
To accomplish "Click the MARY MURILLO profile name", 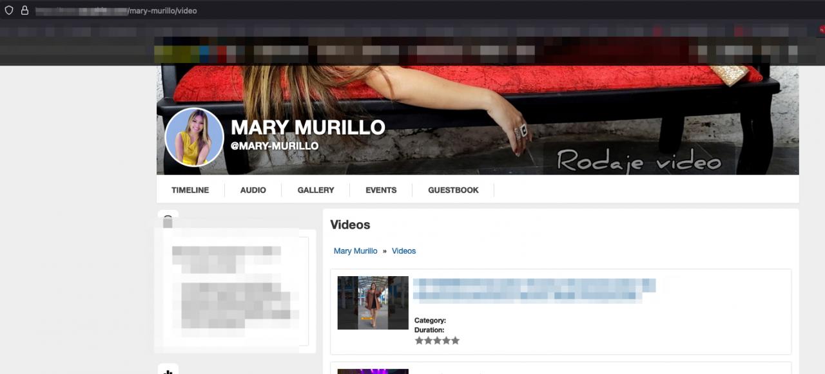I will pyautogui.click(x=307, y=127).
